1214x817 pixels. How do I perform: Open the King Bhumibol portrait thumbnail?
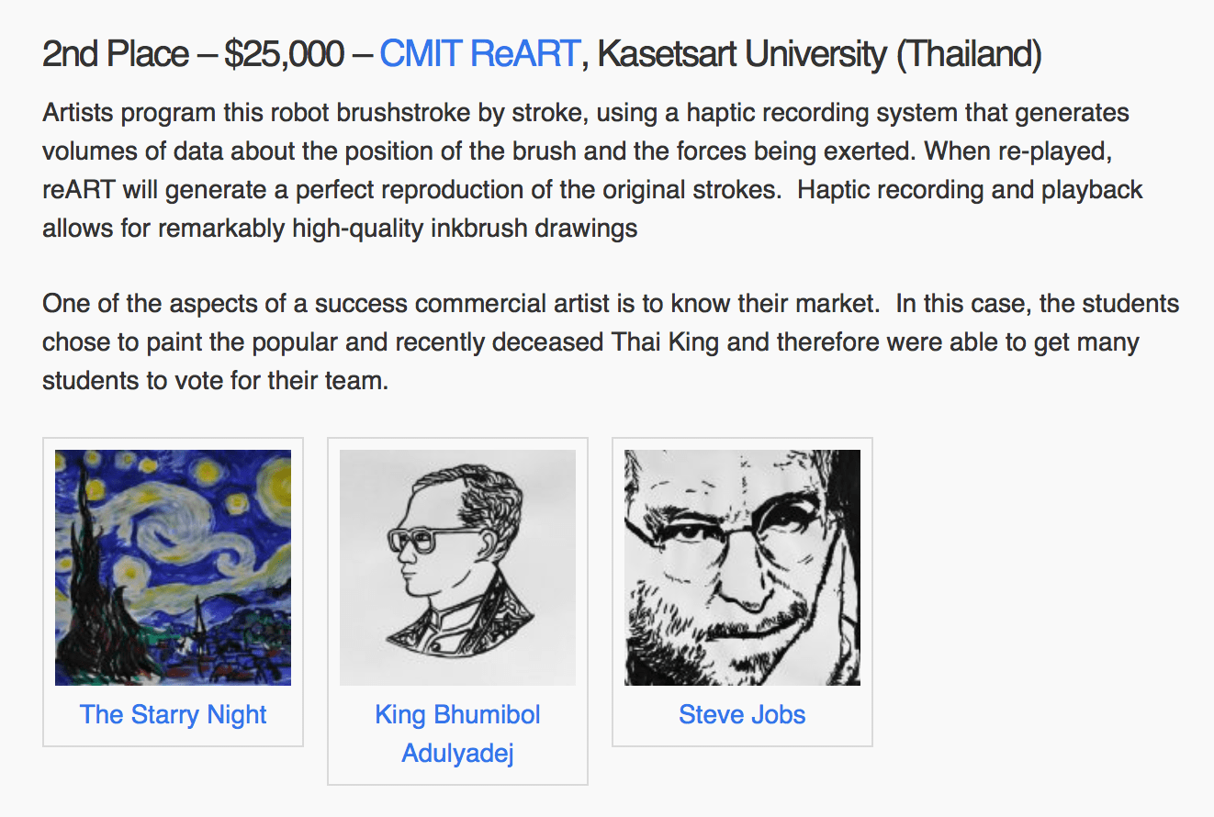click(x=457, y=567)
